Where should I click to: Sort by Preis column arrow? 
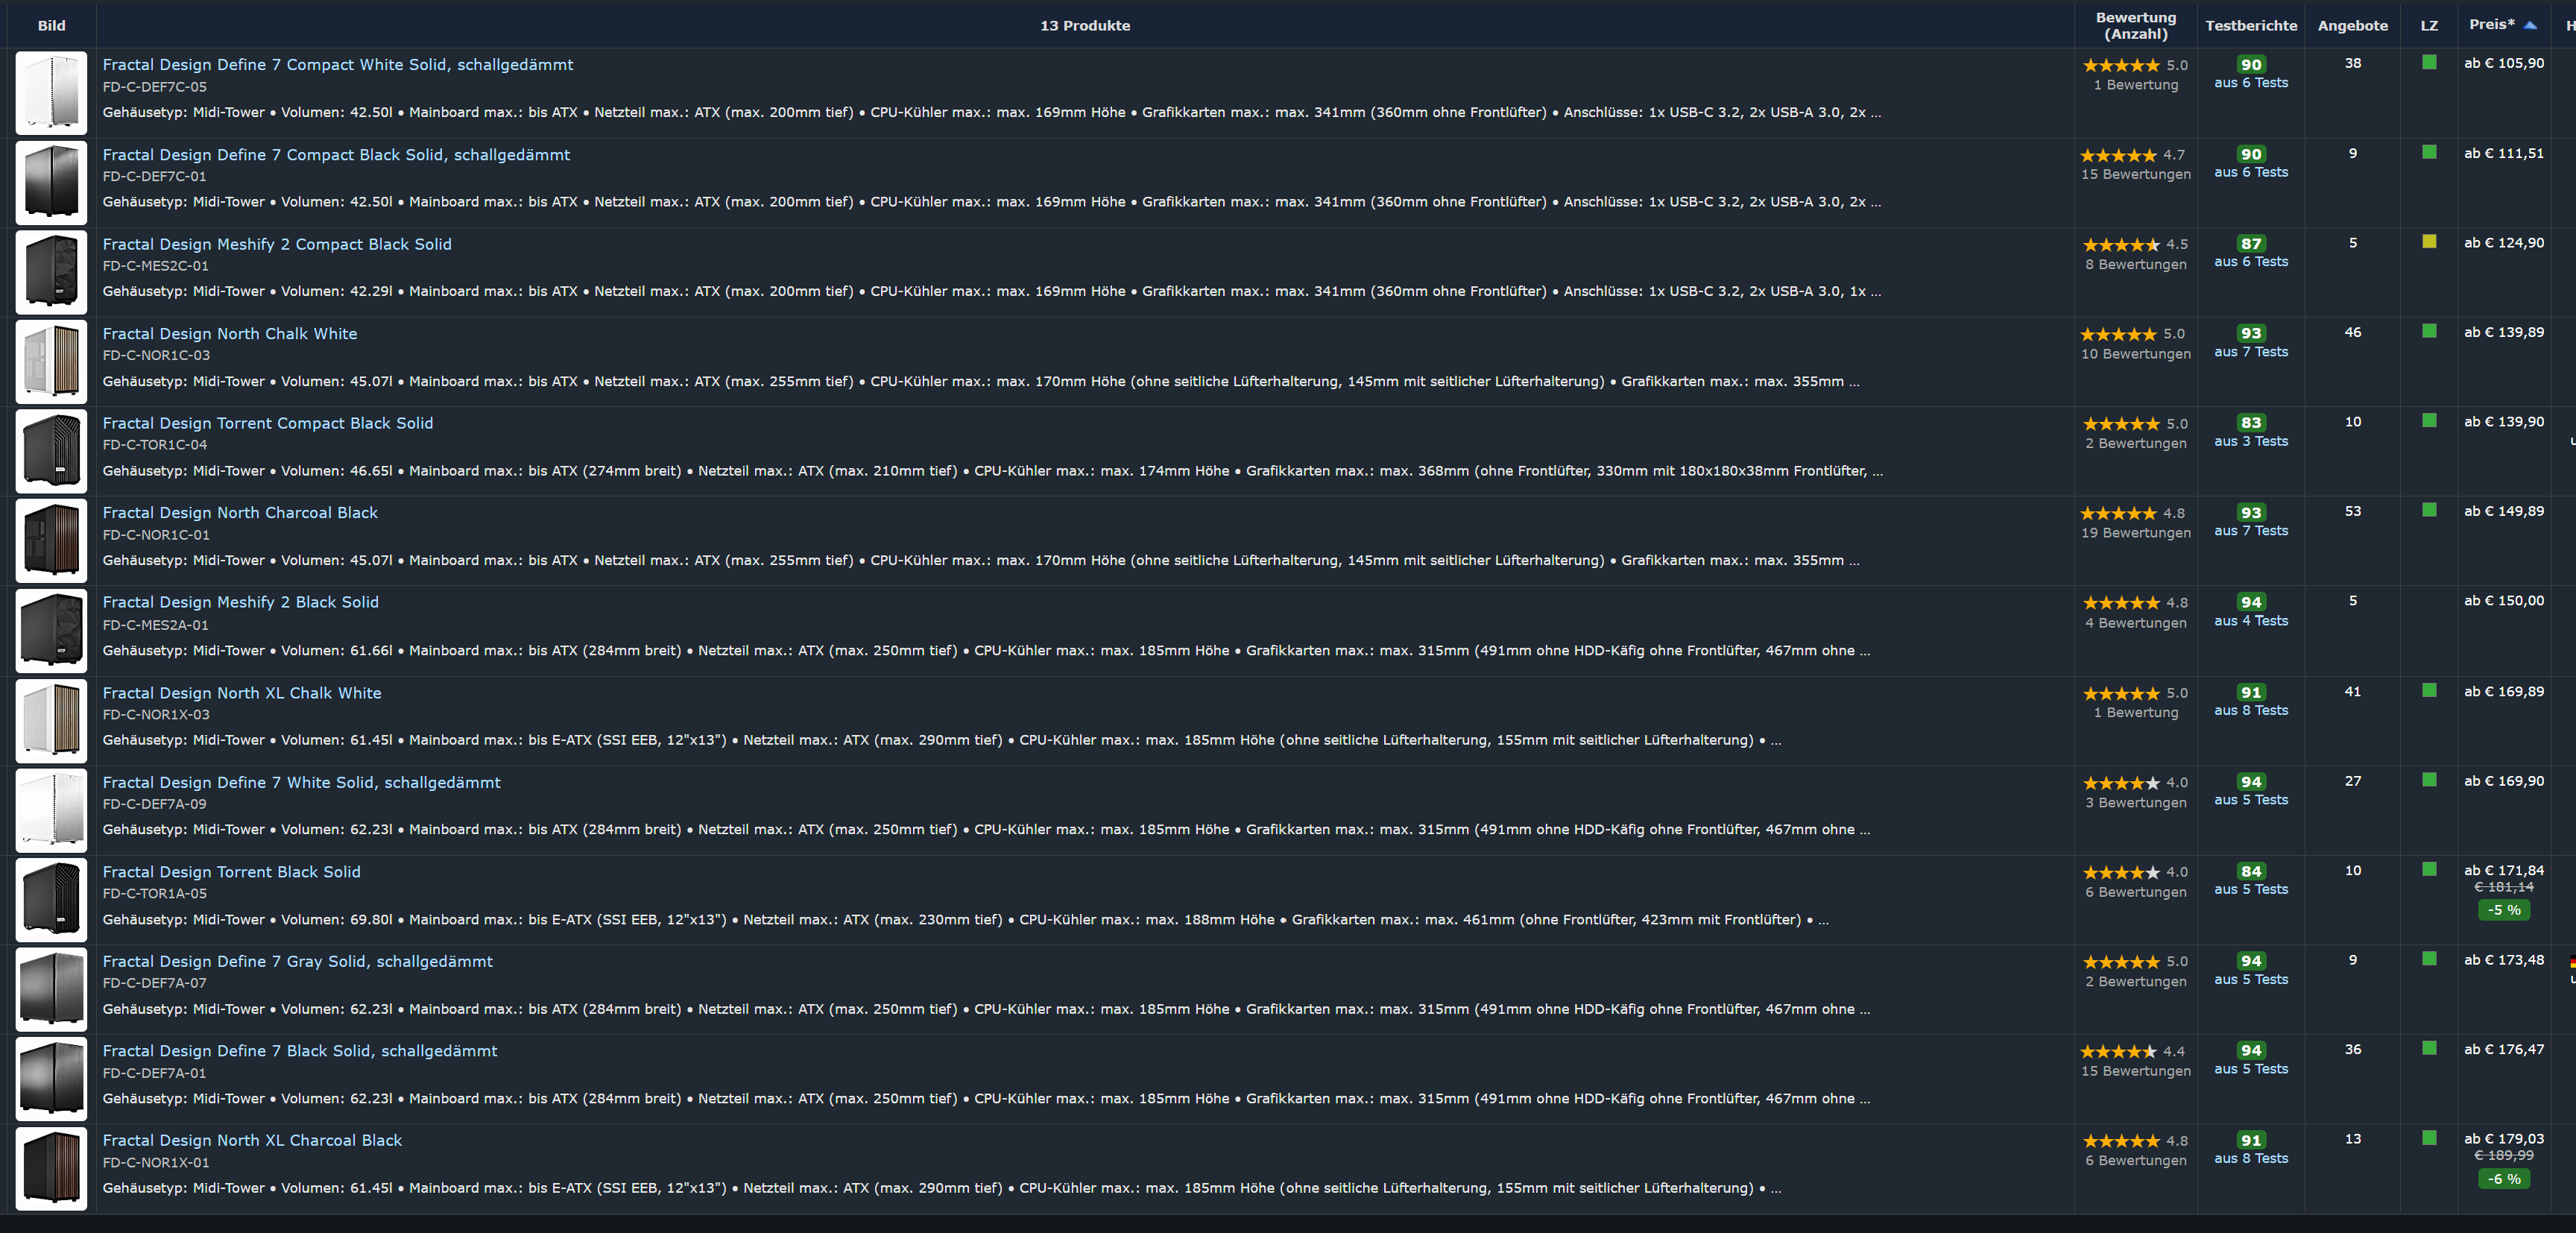pyautogui.click(x=2530, y=25)
